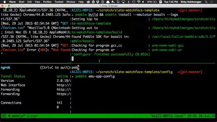Screen dimensions: 217x122
Task: Open the Wi-Fi status menu
Action: point(139,2)
